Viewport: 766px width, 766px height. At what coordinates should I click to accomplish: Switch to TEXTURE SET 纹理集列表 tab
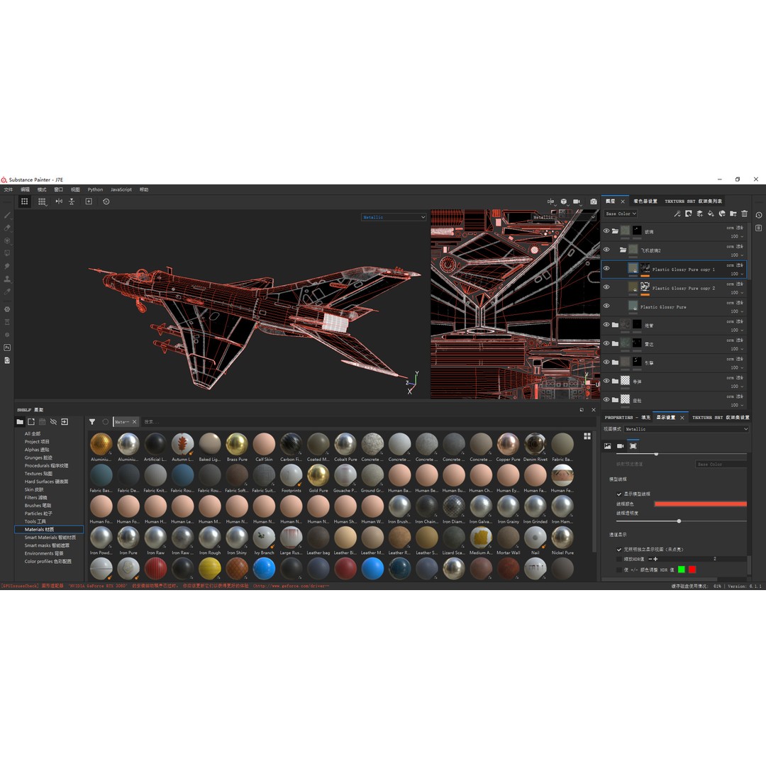click(x=693, y=201)
